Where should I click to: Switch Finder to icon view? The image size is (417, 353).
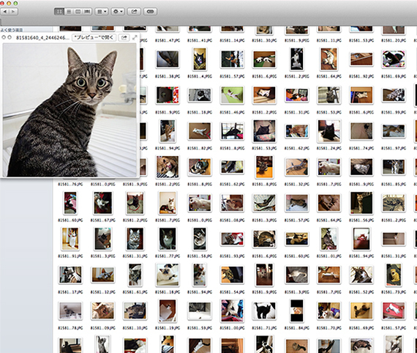(59, 12)
